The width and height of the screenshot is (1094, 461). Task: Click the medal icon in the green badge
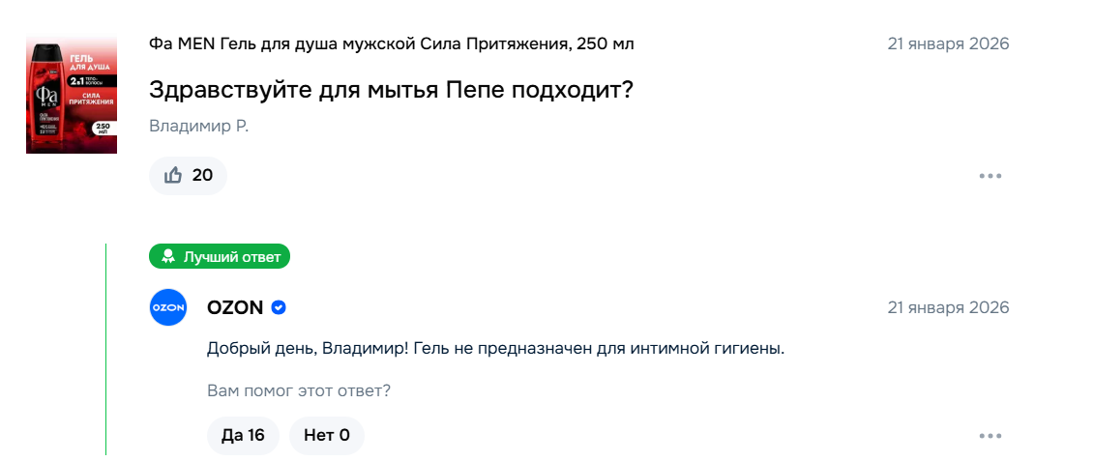(x=168, y=257)
